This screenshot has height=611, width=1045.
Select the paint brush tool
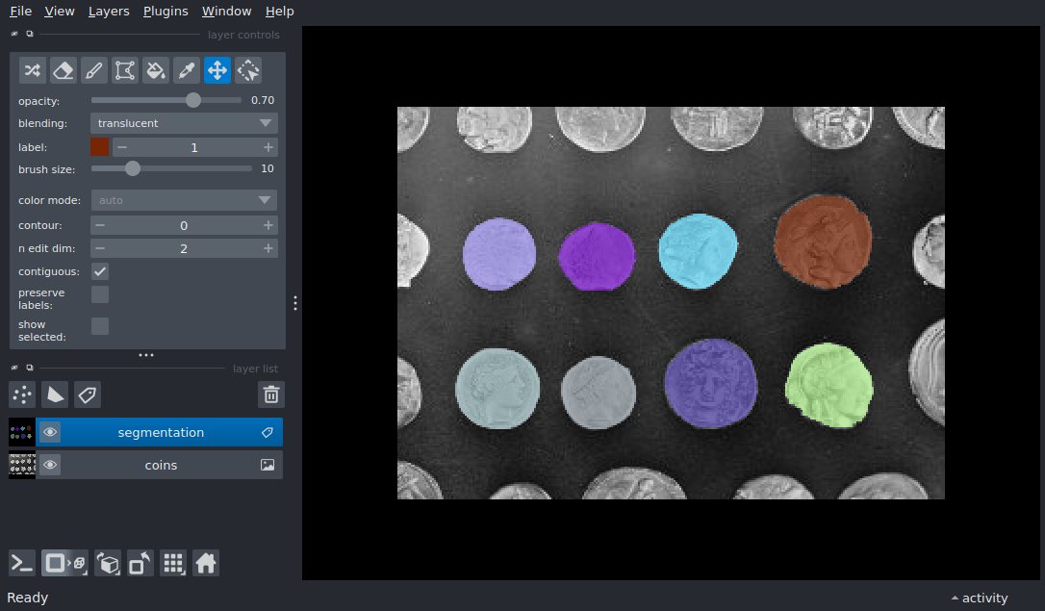pyautogui.click(x=94, y=69)
